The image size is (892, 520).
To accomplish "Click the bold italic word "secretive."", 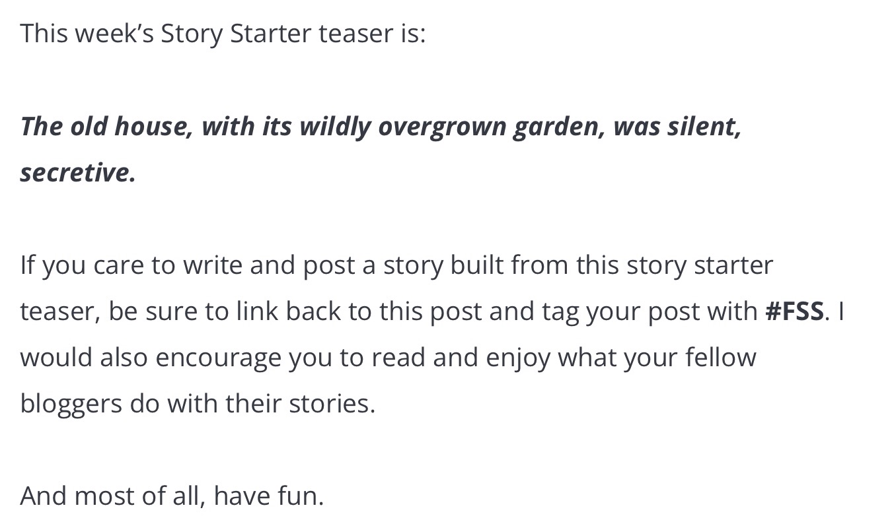I will tap(78, 172).
